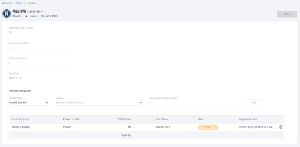Click the Start Date input field
300x147 pixels.
[x=40, y=78]
